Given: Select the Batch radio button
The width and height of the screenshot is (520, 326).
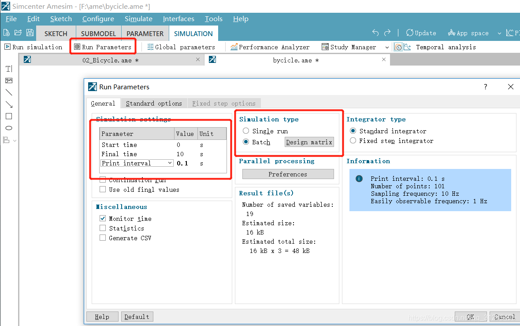Looking at the screenshot, I should (246, 142).
